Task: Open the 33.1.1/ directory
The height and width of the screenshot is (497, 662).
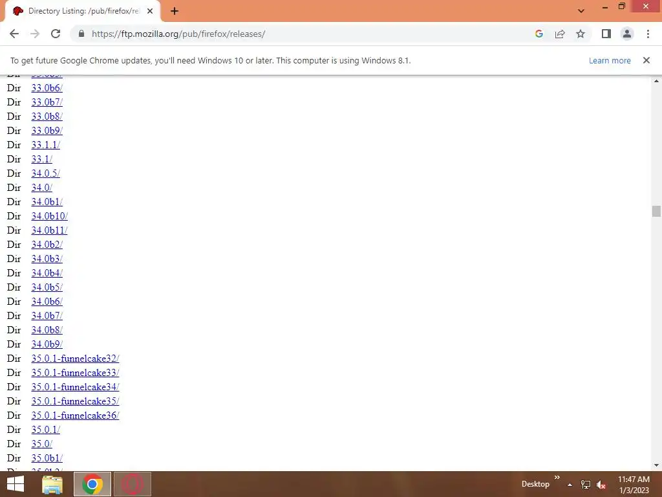Action: click(x=46, y=145)
